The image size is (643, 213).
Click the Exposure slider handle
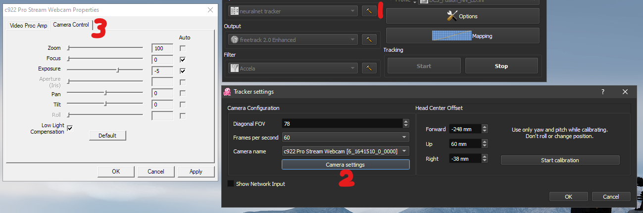[x=118, y=70]
